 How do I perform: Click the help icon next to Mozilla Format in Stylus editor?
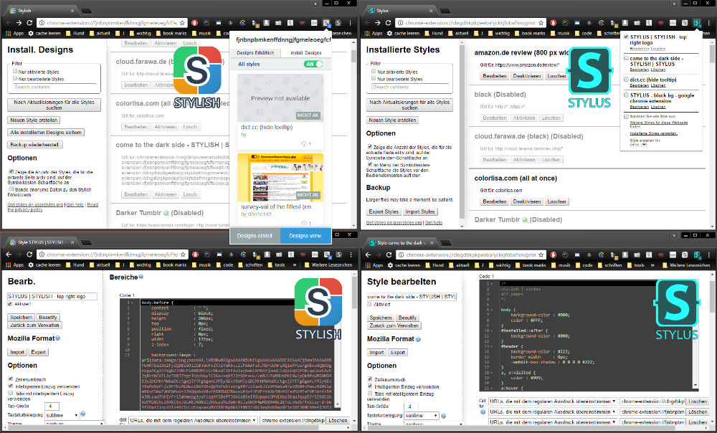pyautogui.click(x=417, y=338)
